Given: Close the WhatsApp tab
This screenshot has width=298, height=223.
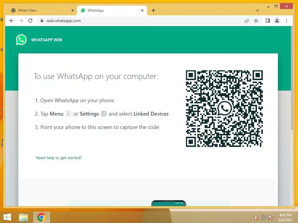Looking at the screenshot, I should coord(142,10).
